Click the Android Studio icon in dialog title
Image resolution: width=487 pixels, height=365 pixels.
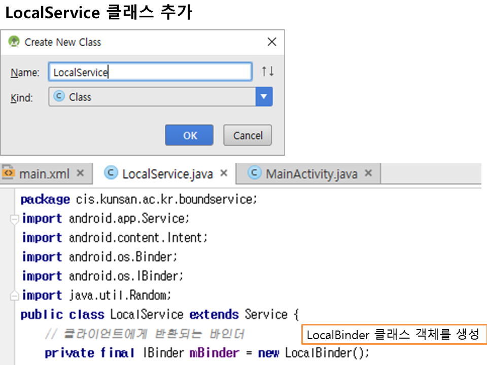[x=14, y=42]
